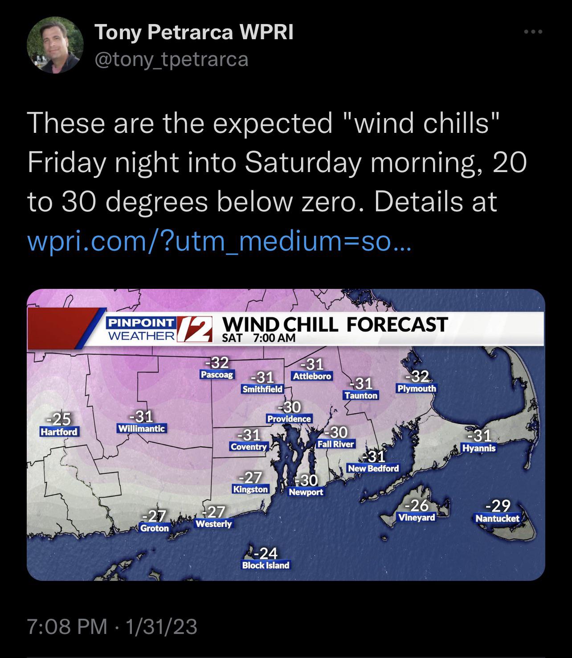The width and height of the screenshot is (572, 658).
Task: Click the Block Island -24 label
Action: pyautogui.click(x=266, y=559)
